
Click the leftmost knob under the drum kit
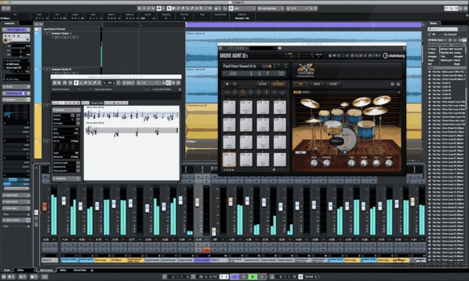pos(314,163)
